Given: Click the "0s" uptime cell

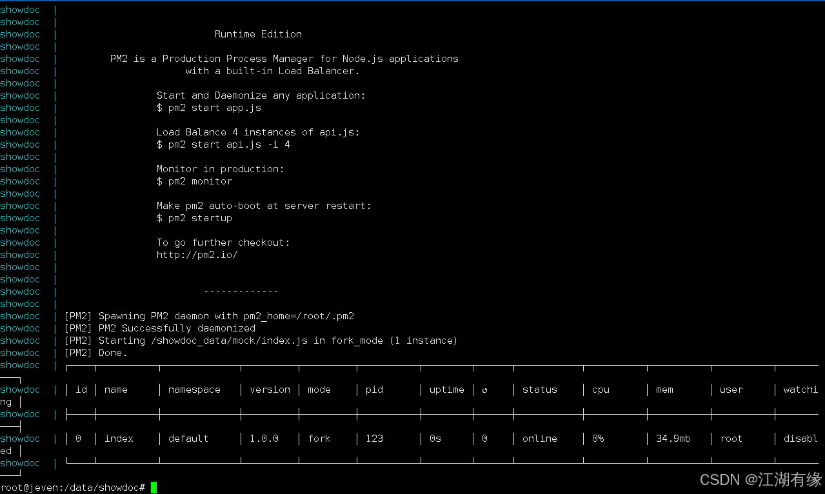Looking at the screenshot, I should (435, 439).
